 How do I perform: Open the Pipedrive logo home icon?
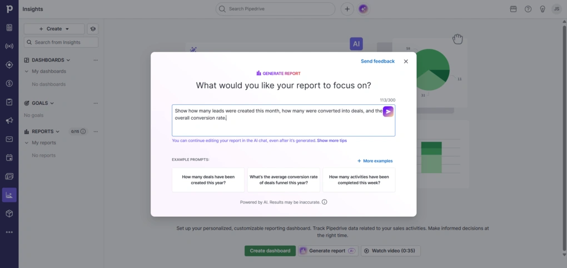coord(9,9)
